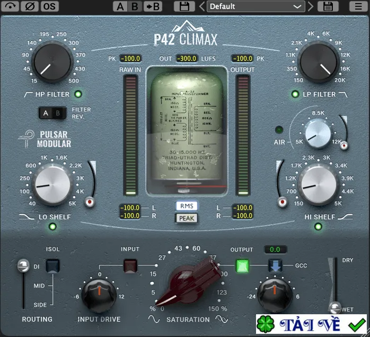
Task: Copy settings A to B with arrow-B button
Action: coord(153,6)
